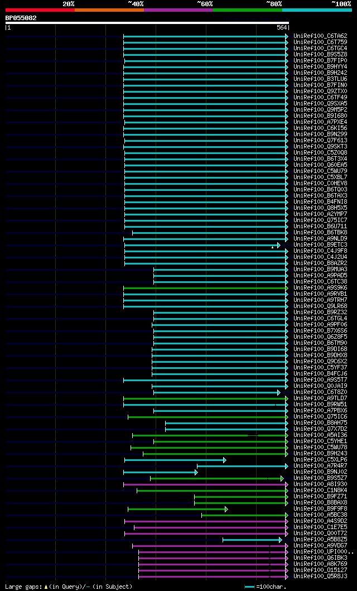Open hit UniRef100_C0HEV8

tap(321, 184)
